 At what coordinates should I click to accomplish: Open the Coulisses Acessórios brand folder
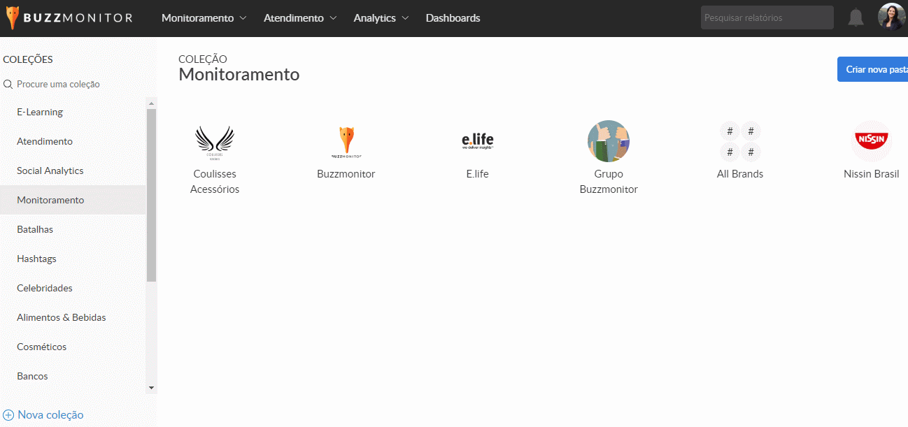(x=214, y=142)
